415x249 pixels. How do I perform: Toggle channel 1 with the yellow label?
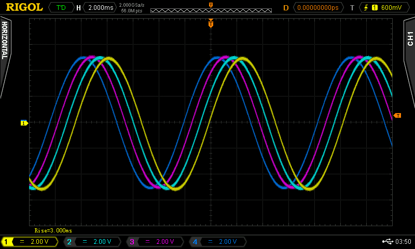point(7,242)
